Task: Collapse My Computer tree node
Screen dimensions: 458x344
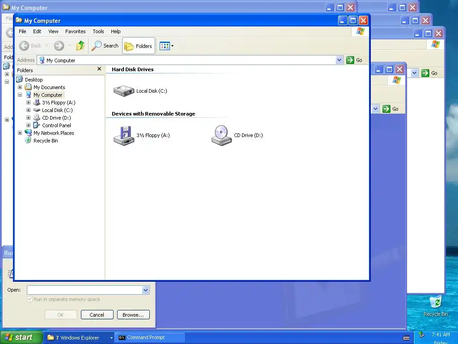Action: pos(20,95)
